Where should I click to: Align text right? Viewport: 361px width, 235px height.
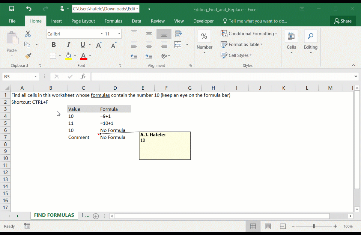click(x=164, y=45)
